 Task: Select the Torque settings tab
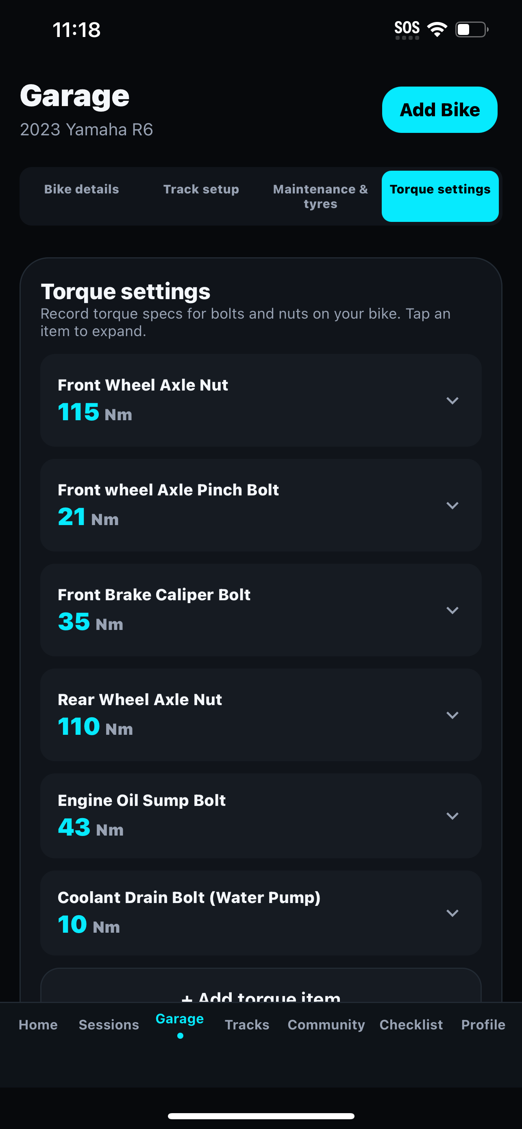point(440,196)
